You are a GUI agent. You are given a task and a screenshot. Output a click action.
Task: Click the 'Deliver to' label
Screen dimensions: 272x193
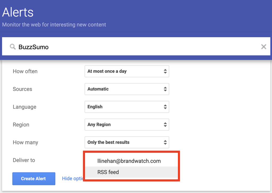coord(24,160)
